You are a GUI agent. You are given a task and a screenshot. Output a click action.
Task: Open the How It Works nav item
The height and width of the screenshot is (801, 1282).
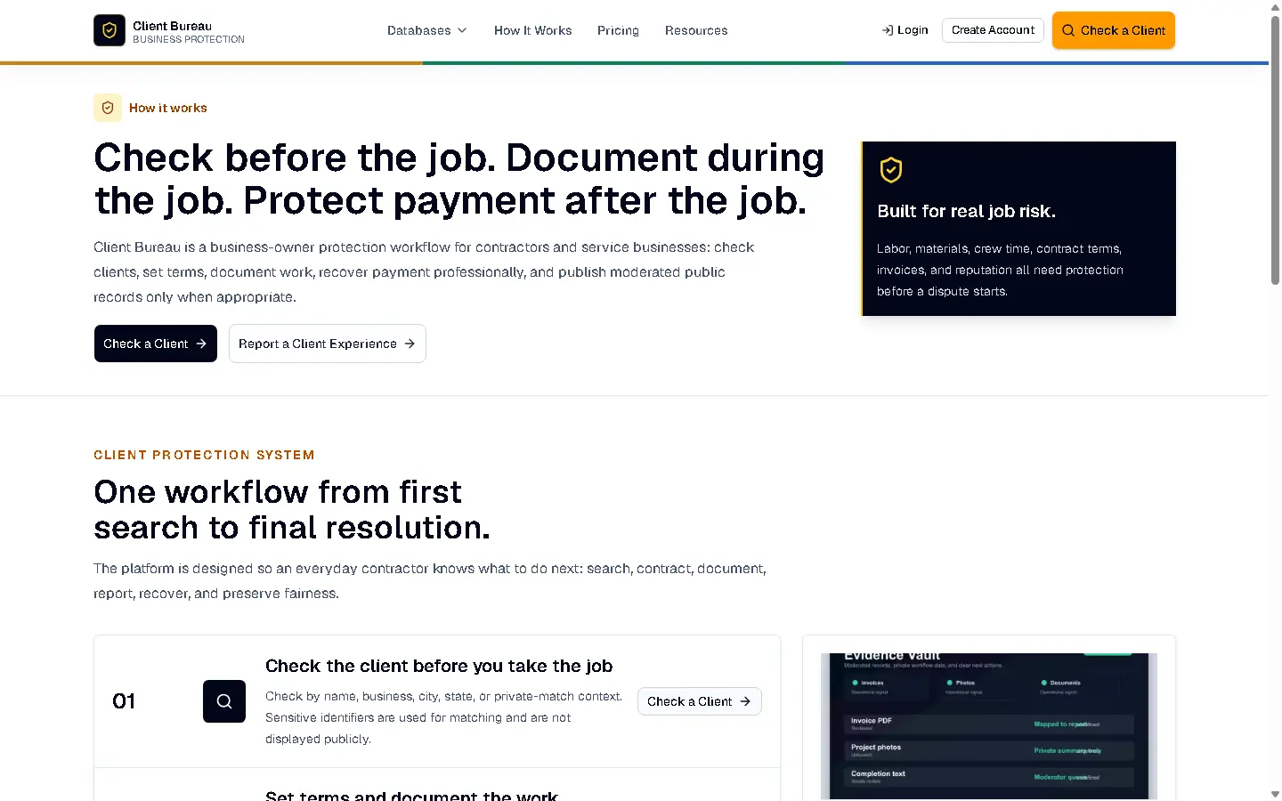point(533,30)
